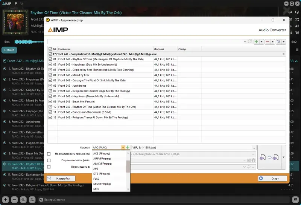Expand the rename file template dropdown chevron
This screenshot has height=205, width=301.
coord(244,161)
